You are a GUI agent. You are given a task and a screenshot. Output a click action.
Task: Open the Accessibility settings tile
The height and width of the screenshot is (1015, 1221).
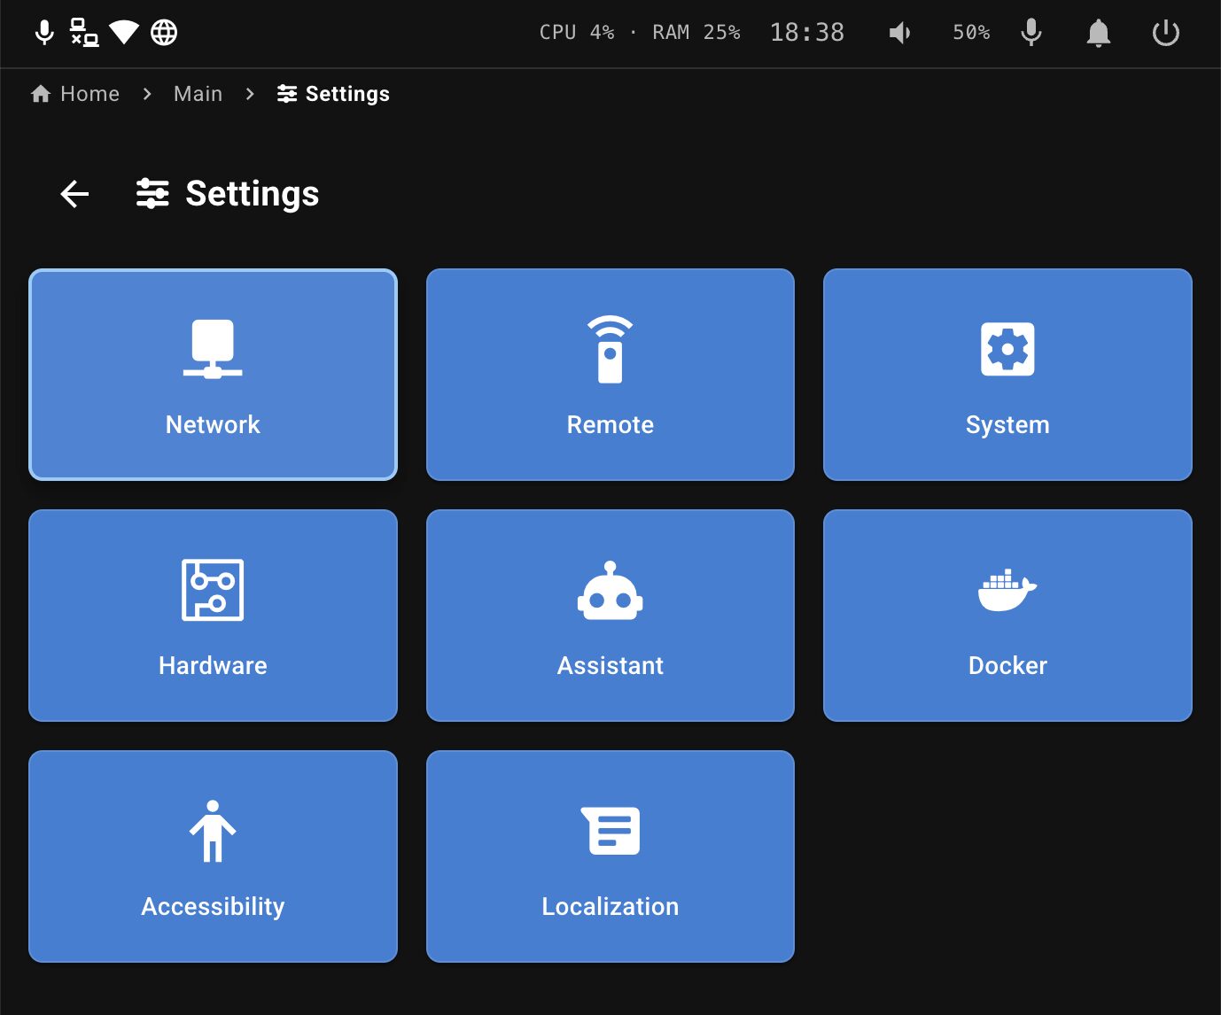pyautogui.click(x=213, y=856)
